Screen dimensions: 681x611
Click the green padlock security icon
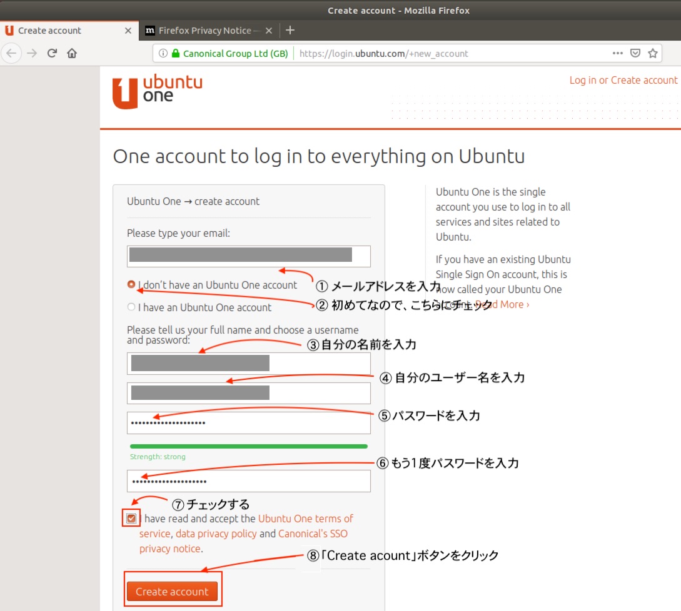coord(176,53)
